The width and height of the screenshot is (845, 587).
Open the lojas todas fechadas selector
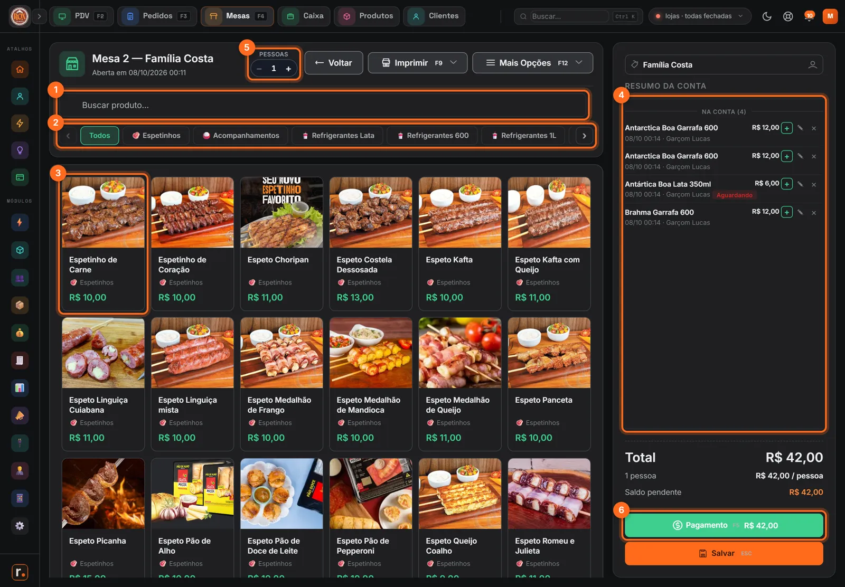(700, 16)
